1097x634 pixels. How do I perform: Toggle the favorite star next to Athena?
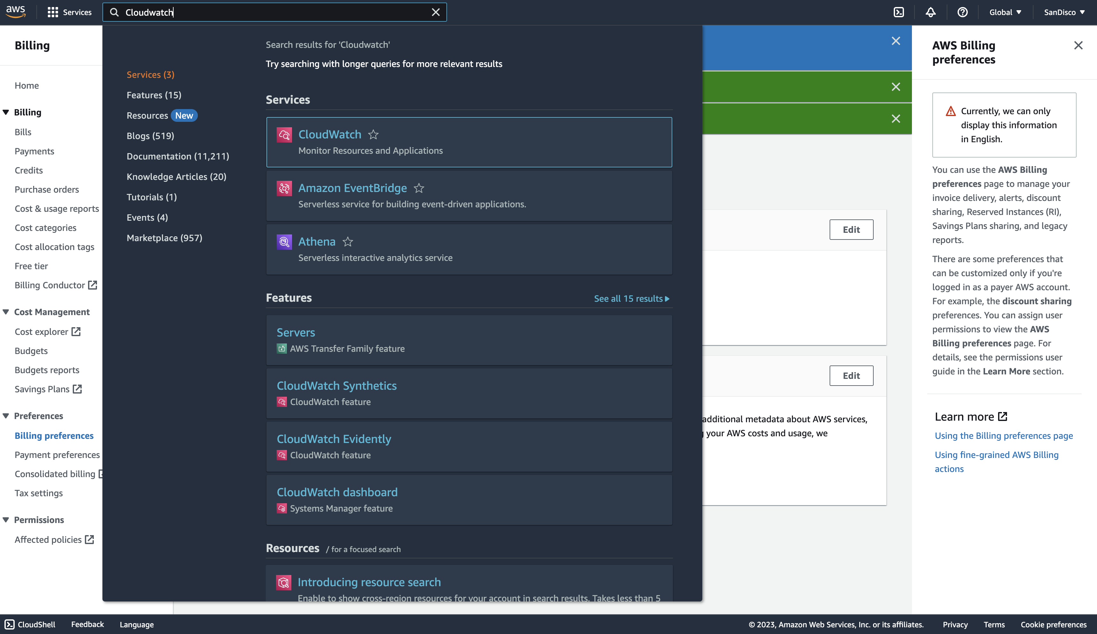[x=347, y=241]
